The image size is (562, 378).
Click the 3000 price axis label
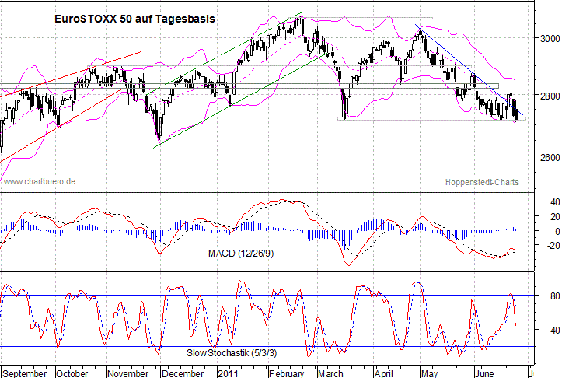[550, 38]
